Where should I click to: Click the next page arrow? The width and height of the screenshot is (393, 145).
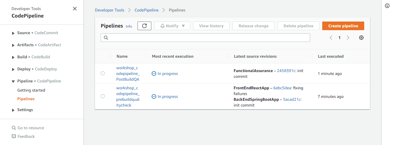pos(348,38)
